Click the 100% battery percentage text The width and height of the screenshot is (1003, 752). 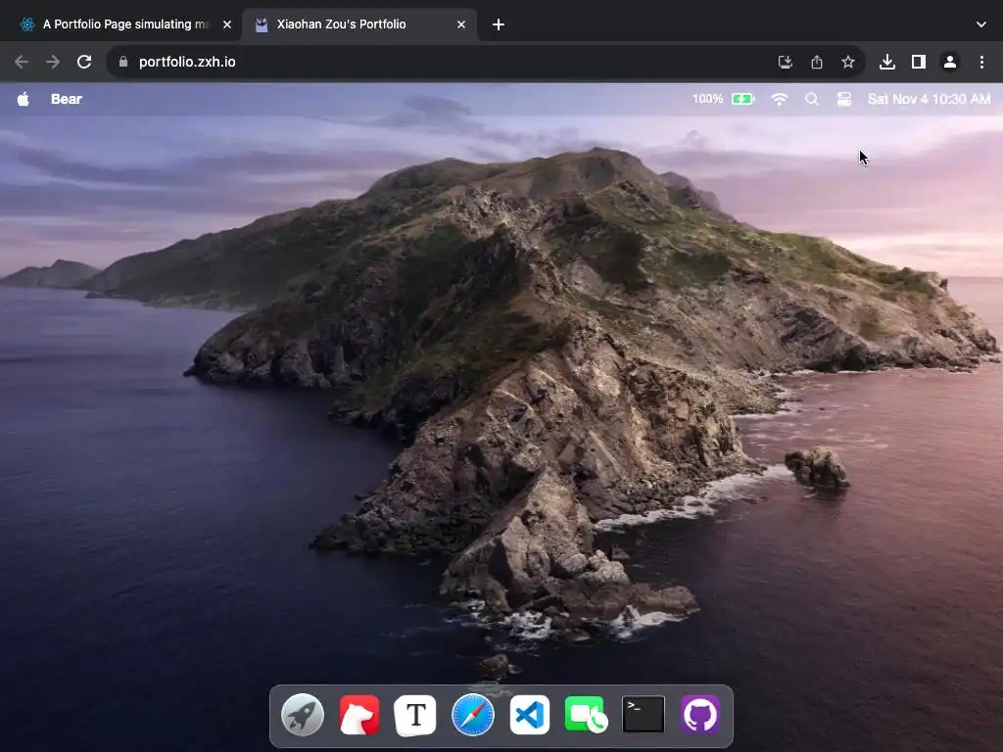pos(707,99)
